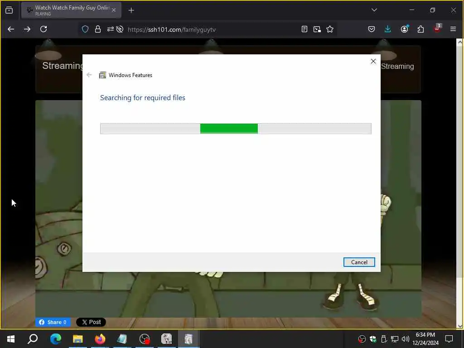The height and width of the screenshot is (348, 464).
Task: Open the Windows Start menu
Action: [11, 339]
